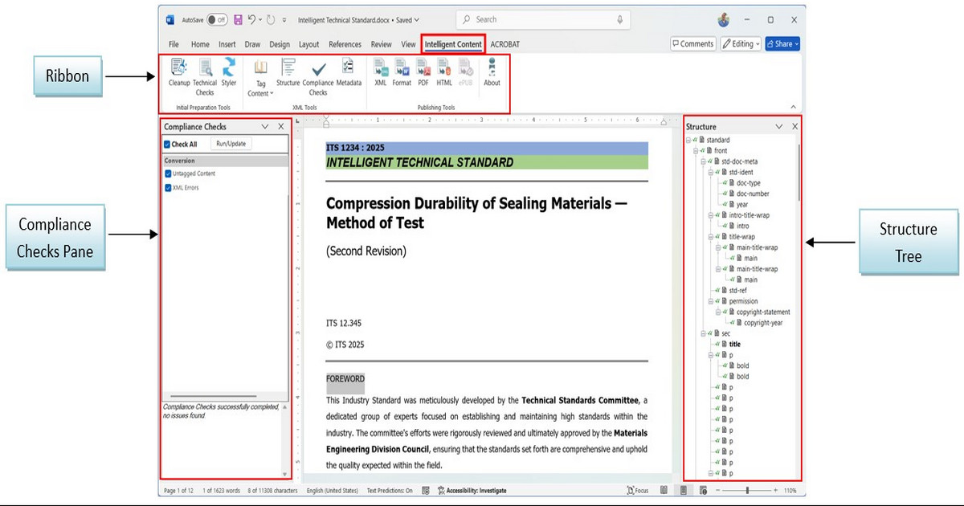Collapse the 'front' tree node
The height and width of the screenshot is (506, 964).
pyautogui.click(x=696, y=150)
